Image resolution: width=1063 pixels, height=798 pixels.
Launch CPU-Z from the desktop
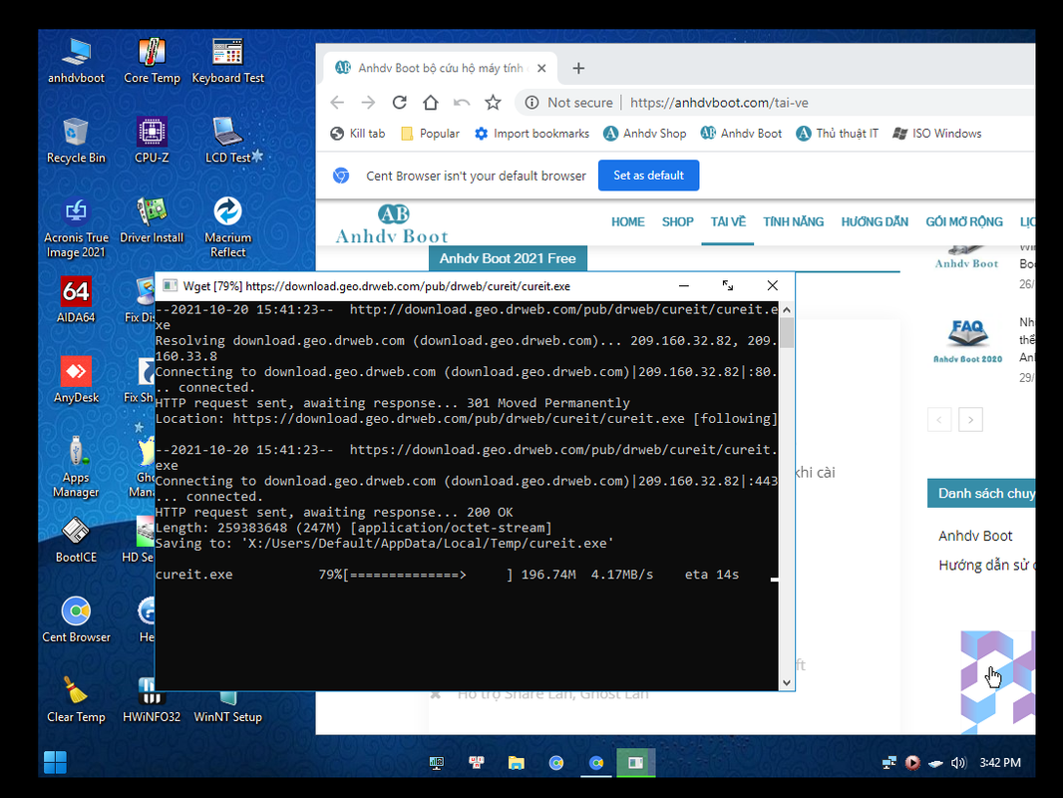point(152,141)
